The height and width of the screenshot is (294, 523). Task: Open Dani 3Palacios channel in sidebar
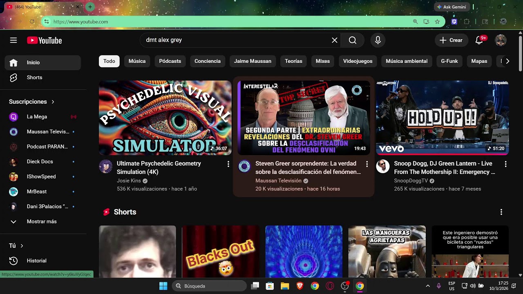pos(43,207)
